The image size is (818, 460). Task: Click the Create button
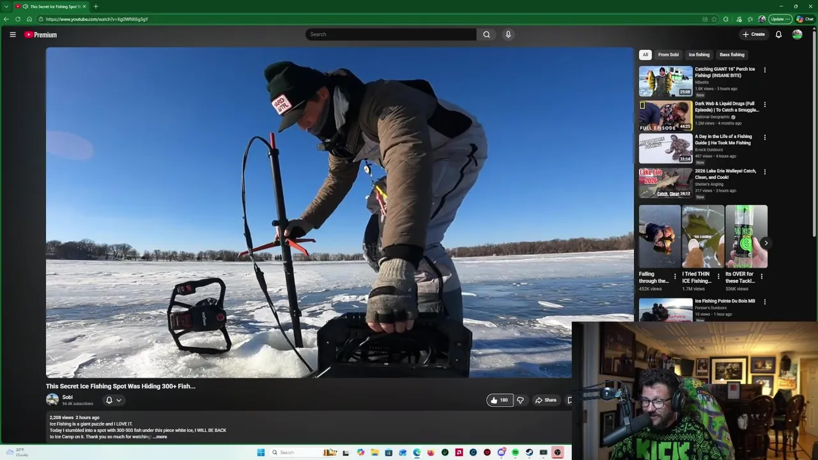753,34
